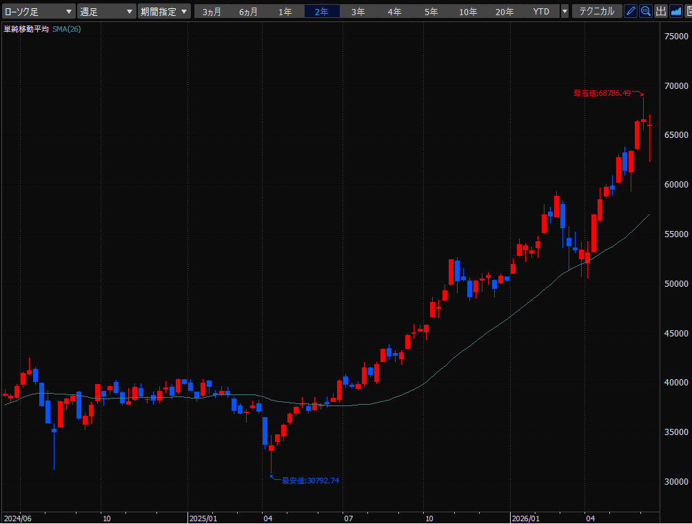Click the 2026/01 date axis label

click(526, 518)
